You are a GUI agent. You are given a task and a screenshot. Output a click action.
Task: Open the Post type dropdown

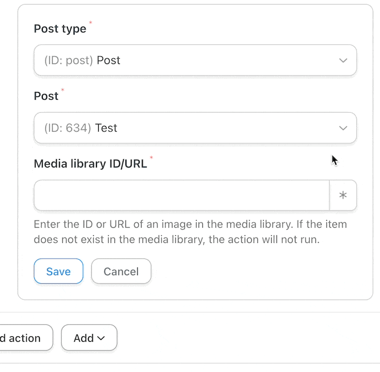(x=195, y=60)
